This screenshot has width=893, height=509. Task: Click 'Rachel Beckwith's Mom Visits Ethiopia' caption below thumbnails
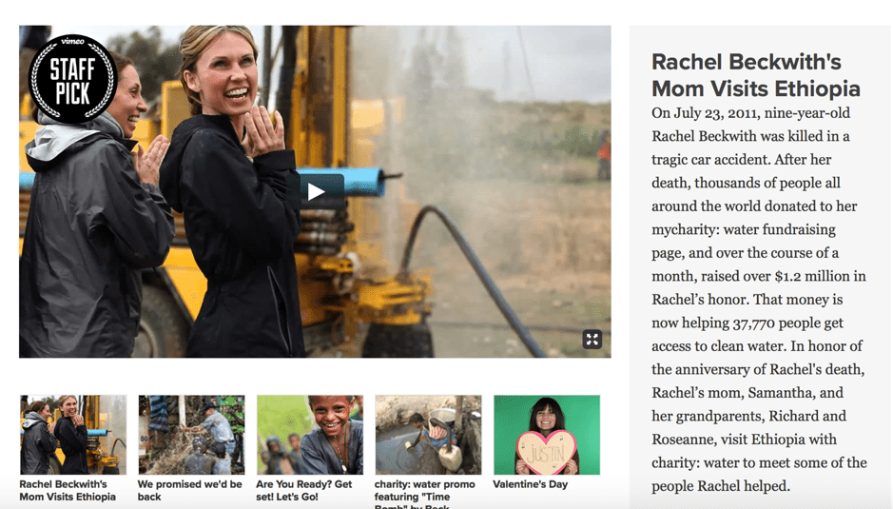pyautogui.click(x=68, y=490)
